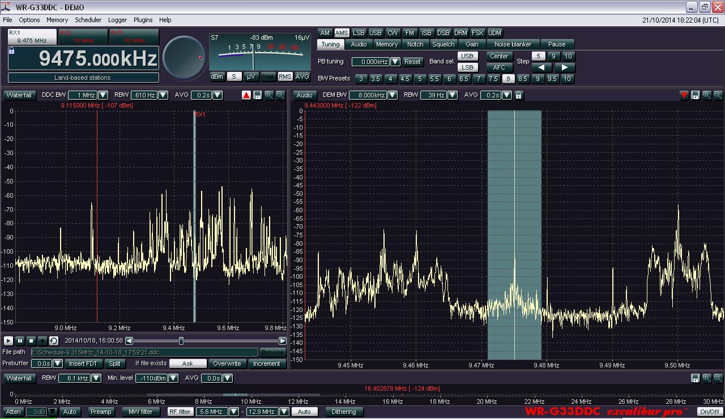
Task: Open the Scheduler menu
Action: pyautogui.click(x=88, y=20)
